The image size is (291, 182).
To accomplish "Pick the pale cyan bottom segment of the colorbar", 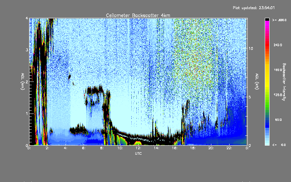I will pyautogui.click(x=267, y=143).
